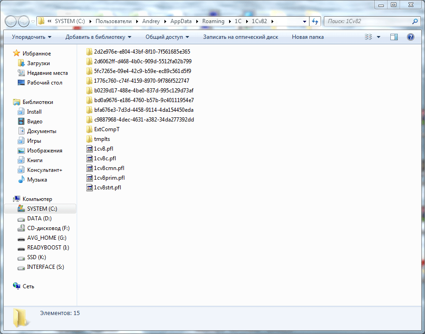The height and width of the screenshot is (334, 425).
Task: Click the search magnifier icon
Action: click(x=415, y=21)
